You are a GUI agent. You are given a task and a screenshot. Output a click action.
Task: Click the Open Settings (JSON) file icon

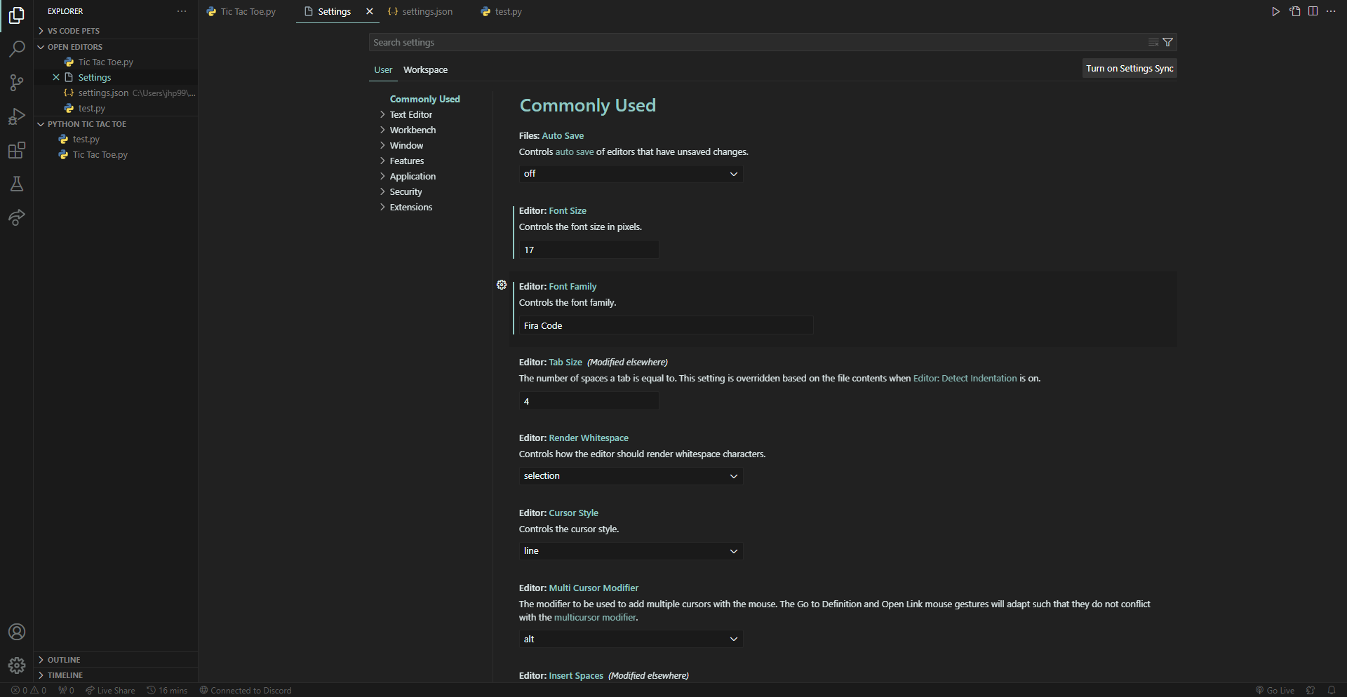pos(1294,11)
